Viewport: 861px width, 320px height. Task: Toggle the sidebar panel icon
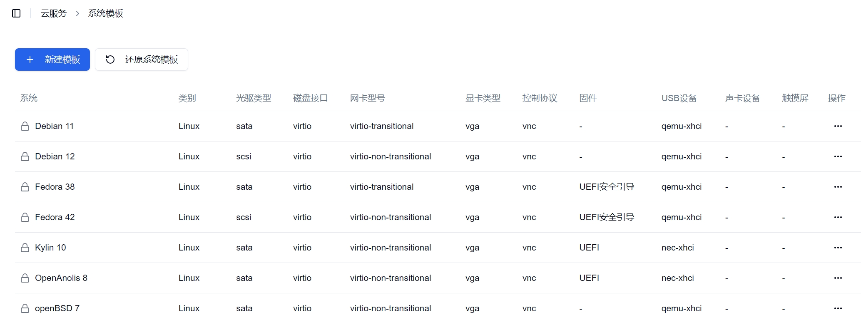point(16,13)
